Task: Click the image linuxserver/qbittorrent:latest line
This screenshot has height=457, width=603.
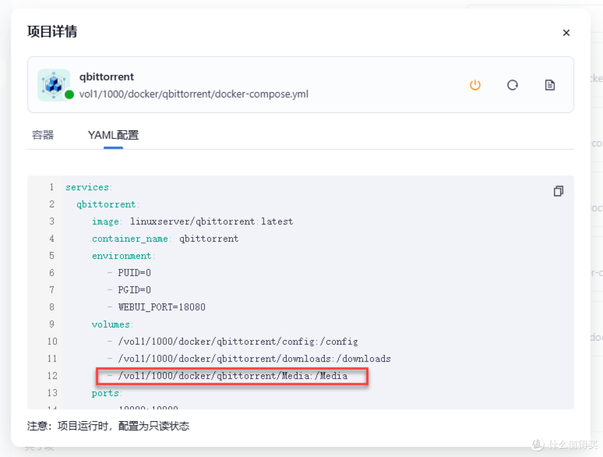Action: 192,221
